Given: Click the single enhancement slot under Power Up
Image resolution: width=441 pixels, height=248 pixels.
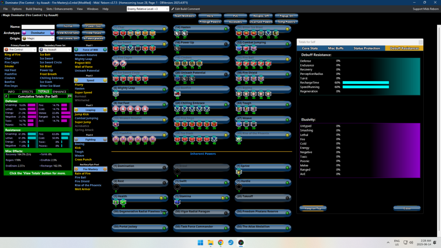Looking at the screenshot, I should 177,48.
